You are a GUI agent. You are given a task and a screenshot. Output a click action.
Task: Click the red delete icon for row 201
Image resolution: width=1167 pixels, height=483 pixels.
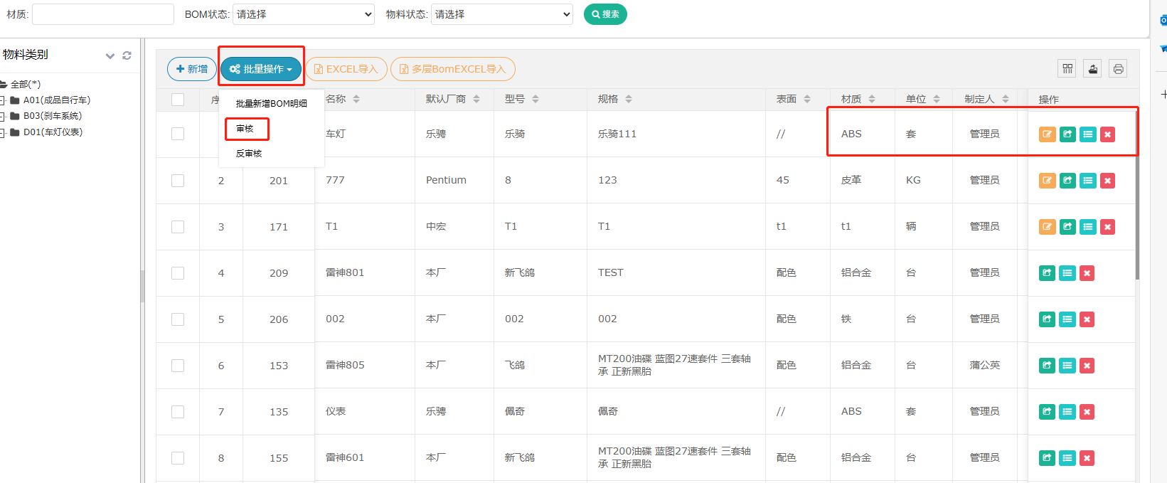[x=1107, y=181]
